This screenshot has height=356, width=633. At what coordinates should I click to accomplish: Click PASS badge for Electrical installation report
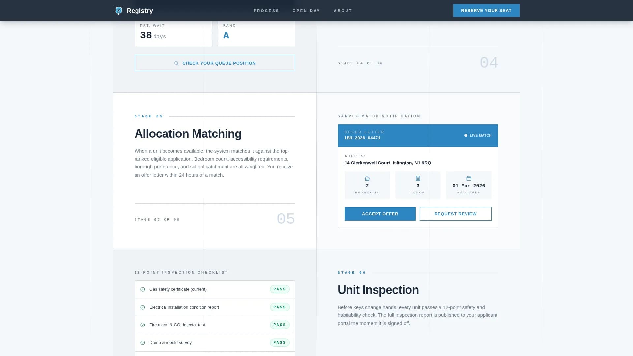click(x=280, y=307)
